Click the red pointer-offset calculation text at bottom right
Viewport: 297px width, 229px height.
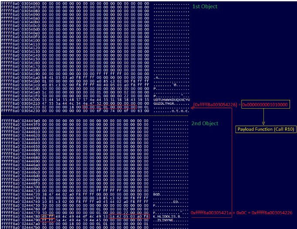pos(243,212)
